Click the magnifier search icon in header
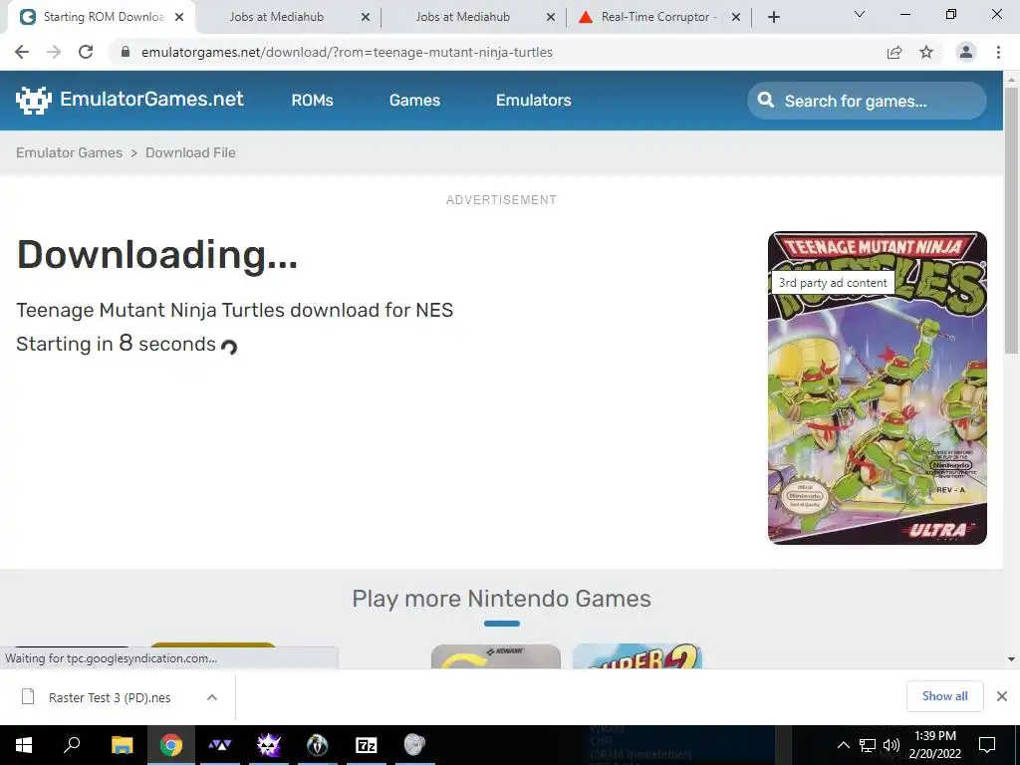 click(x=766, y=101)
